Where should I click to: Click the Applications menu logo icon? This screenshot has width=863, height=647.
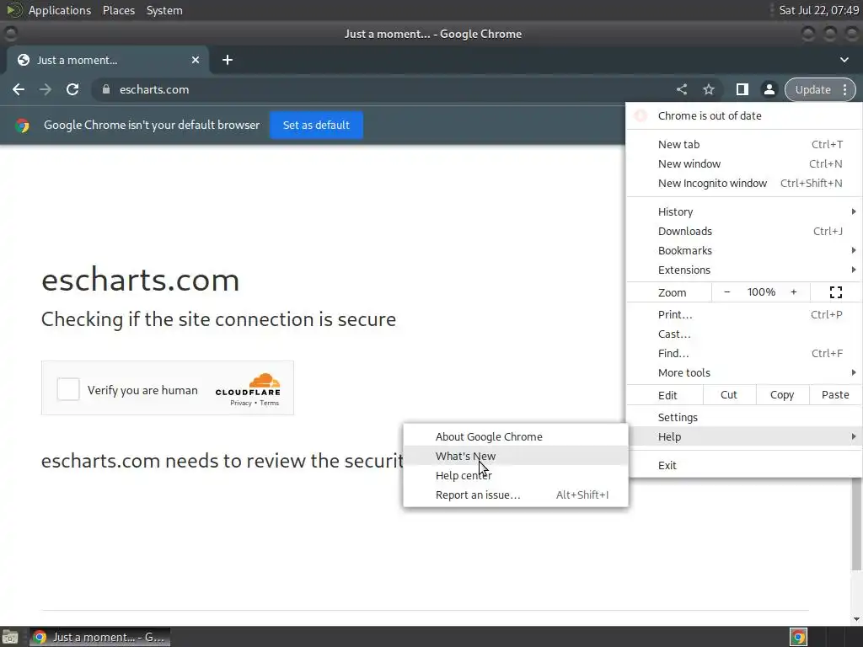(13, 10)
